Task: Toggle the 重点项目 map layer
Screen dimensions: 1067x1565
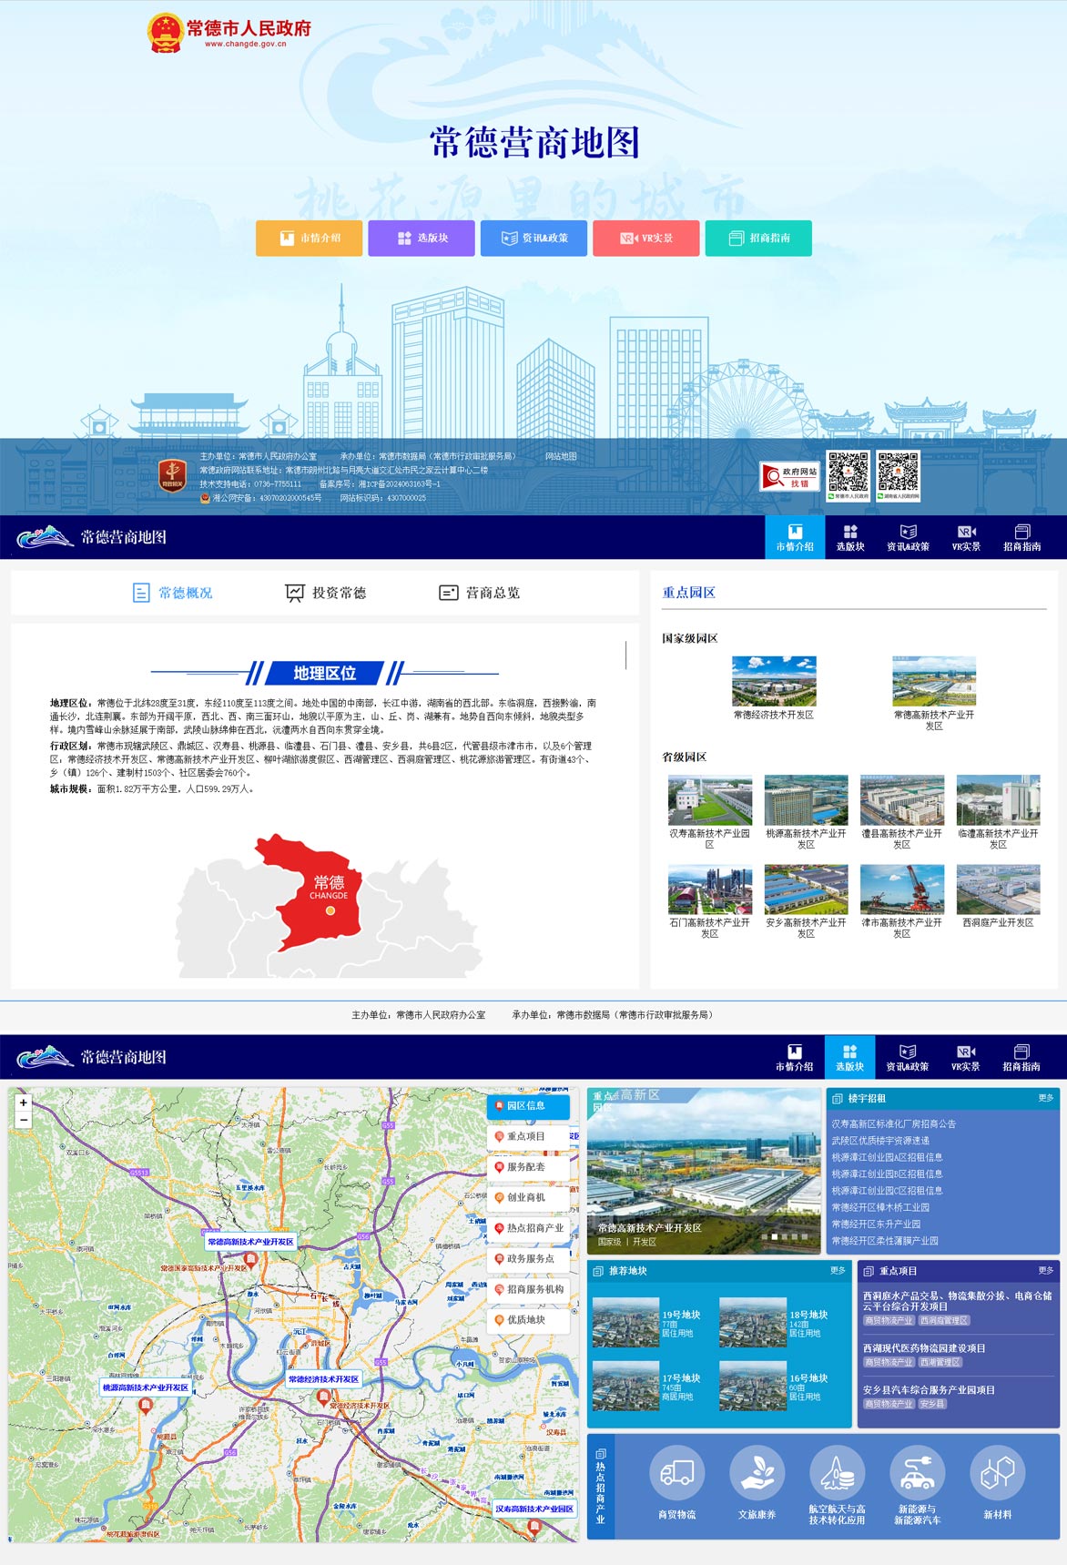Action: click(528, 1136)
